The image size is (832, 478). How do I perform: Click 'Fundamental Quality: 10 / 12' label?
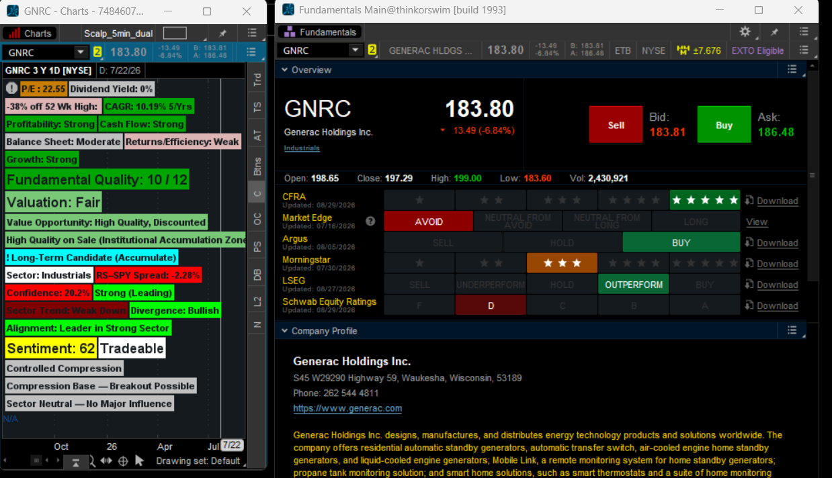point(97,179)
